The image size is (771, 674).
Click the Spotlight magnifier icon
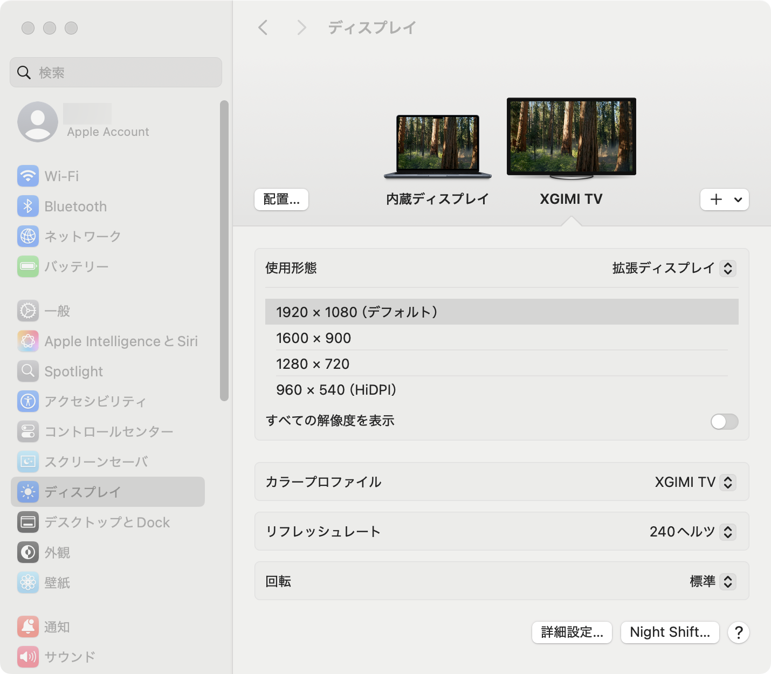(28, 371)
